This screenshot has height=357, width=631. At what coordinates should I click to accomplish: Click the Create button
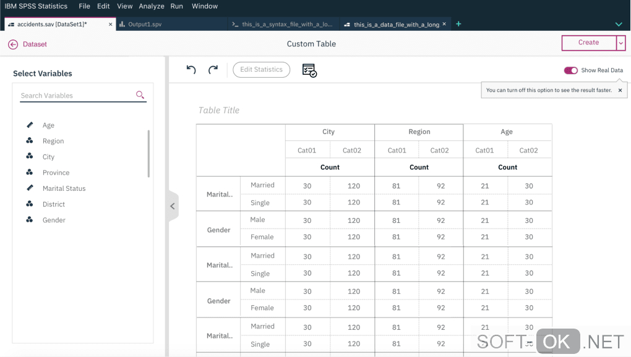point(589,43)
